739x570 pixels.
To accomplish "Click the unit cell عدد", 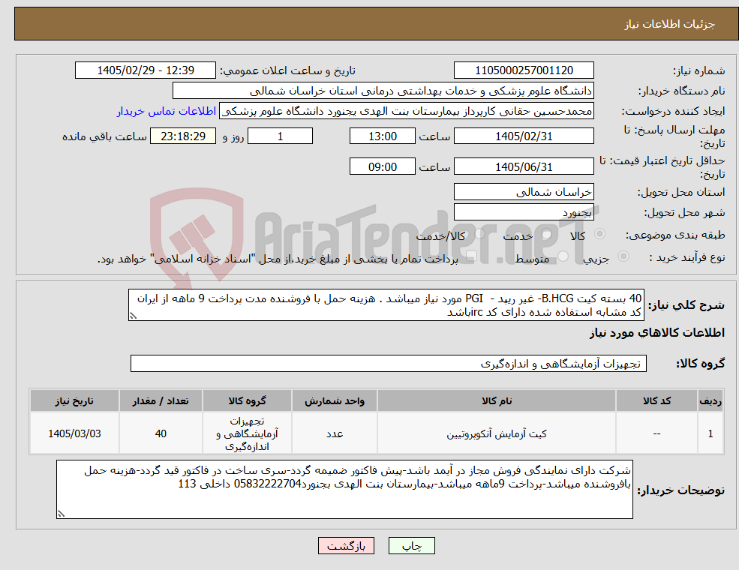I will (x=334, y=433).
